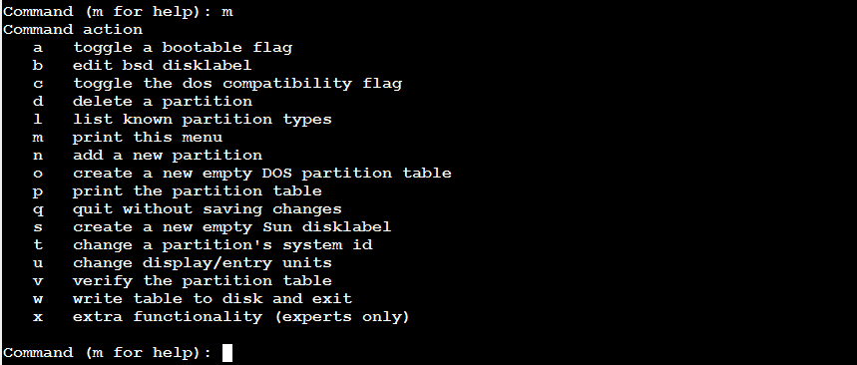Click 'quit without saving changes' line
The height and width of the screenshot is (365, 857).
(208, 209)
